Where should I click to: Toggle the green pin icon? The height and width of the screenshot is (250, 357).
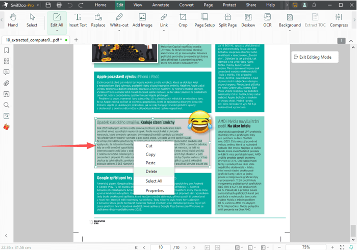tap(351, 247)
